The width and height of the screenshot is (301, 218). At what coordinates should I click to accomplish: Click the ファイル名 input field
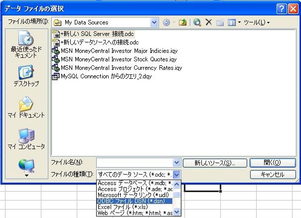135,163
